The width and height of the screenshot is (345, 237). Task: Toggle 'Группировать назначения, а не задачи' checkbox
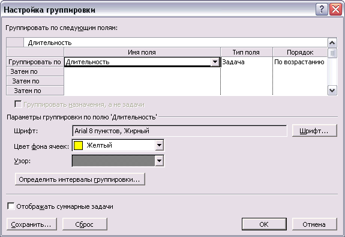click(18, 104)
